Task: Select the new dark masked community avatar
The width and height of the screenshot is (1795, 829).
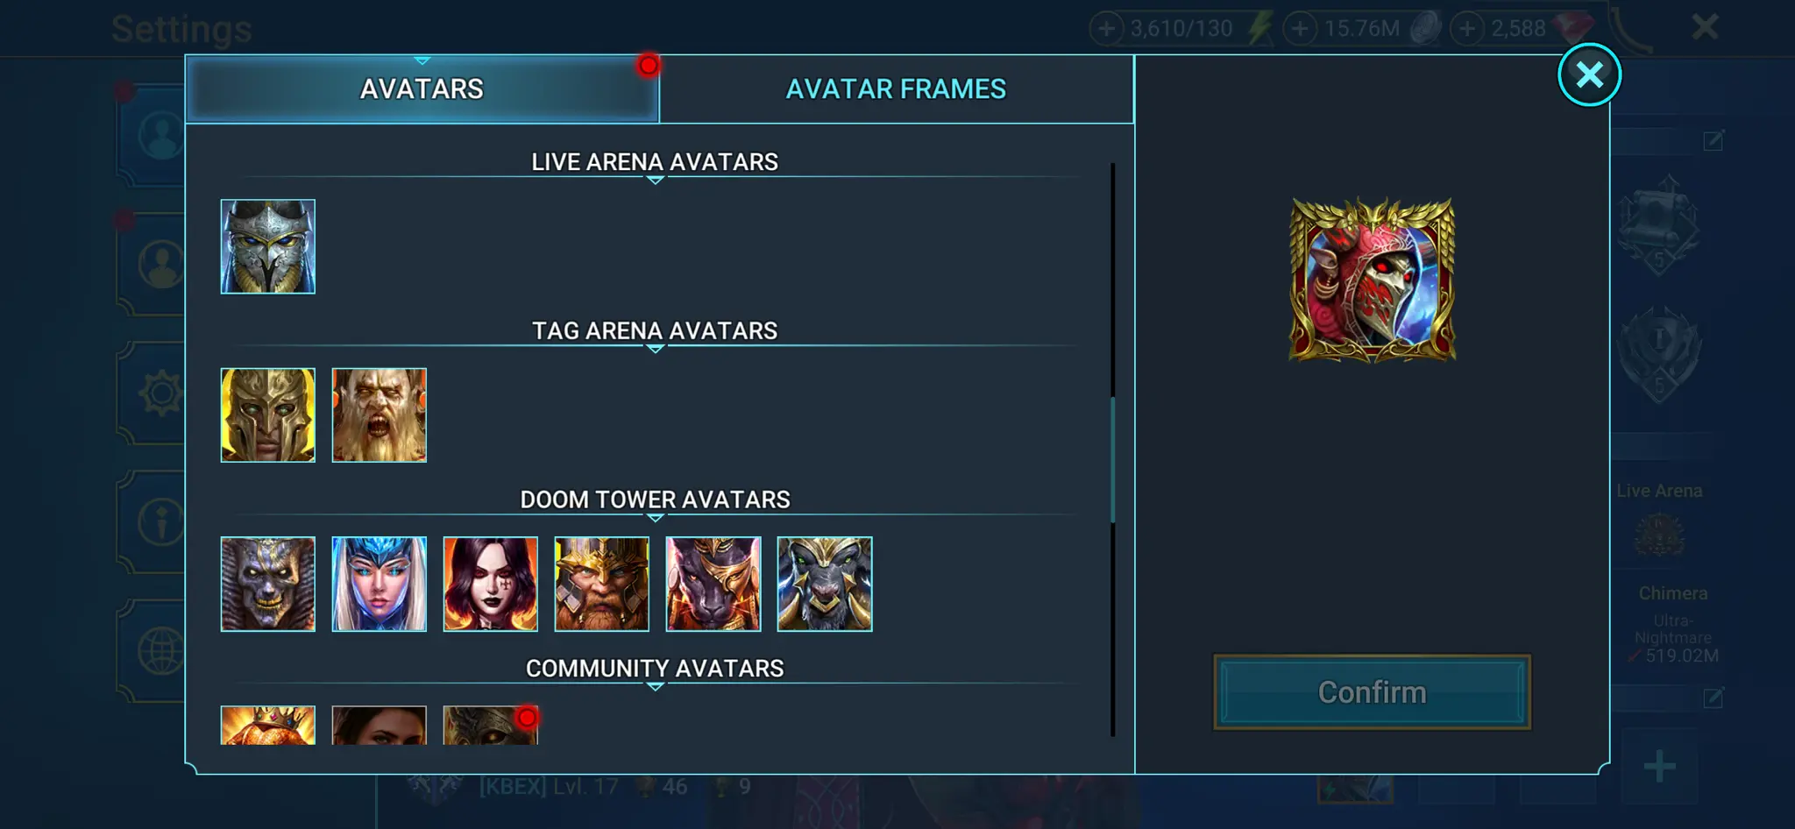Action: click(490, 726)
